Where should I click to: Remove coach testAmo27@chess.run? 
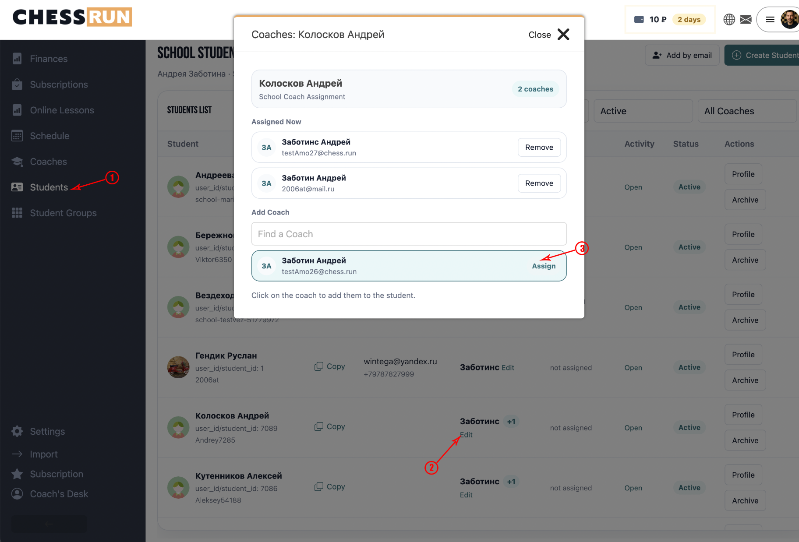[539, 148]
